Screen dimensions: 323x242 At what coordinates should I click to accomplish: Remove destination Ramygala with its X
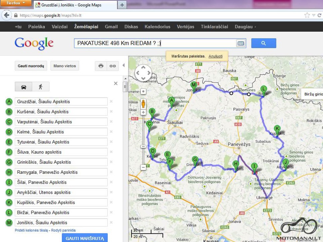[111, 172]
